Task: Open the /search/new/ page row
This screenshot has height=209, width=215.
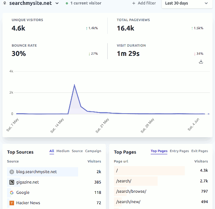Action: coord(161,202)
